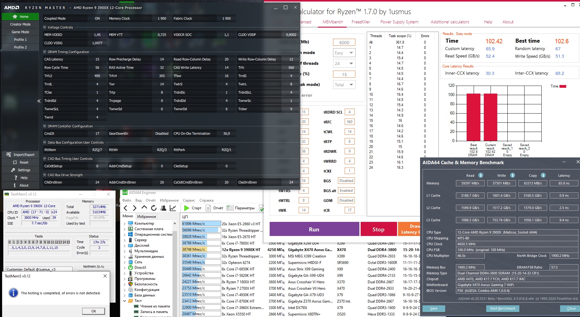The width and height of the screenshot is (580, 317).
Task: Open Power Supply System tab
Action: (x=400, y=22)
